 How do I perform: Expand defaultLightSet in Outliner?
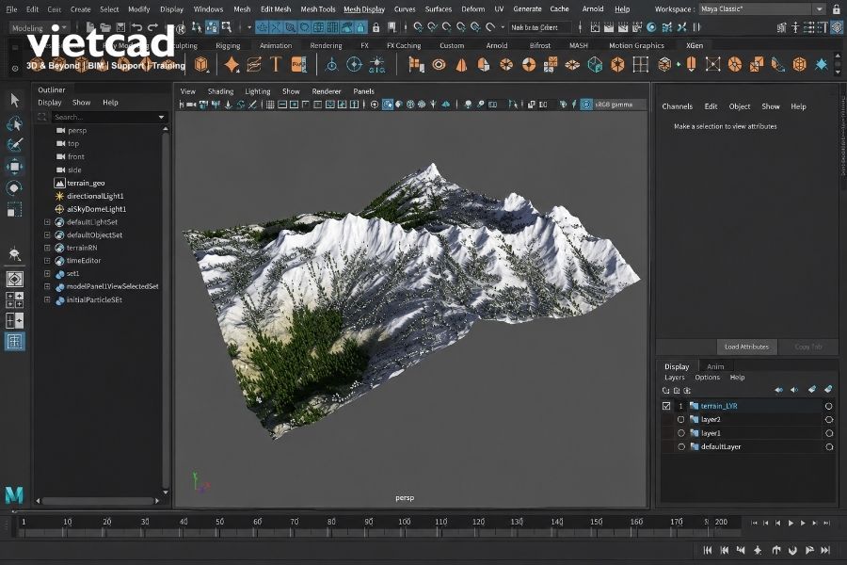click(x=47, y=221)
